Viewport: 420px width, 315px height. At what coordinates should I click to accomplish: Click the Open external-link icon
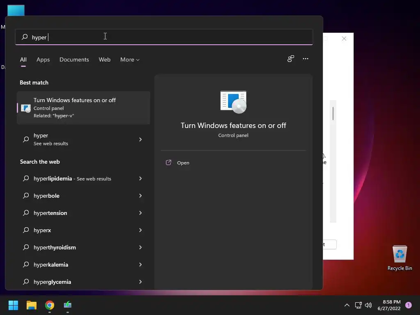pyautogui.click(x=169, y=162)
